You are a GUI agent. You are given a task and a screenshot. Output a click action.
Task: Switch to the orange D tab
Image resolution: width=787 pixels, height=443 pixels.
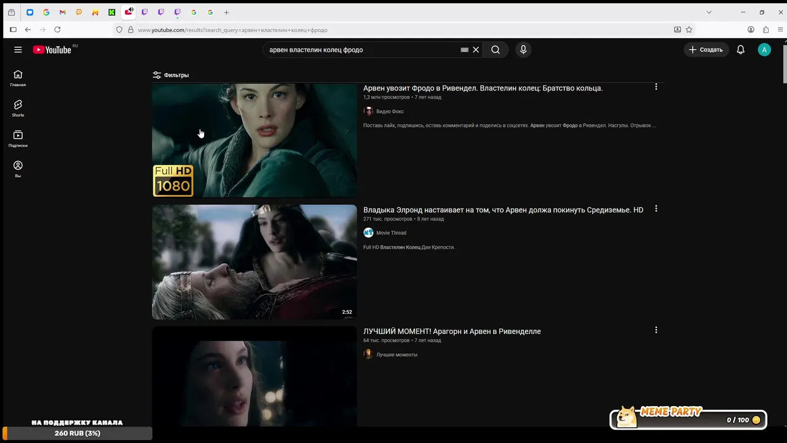[x=79, y=12]
